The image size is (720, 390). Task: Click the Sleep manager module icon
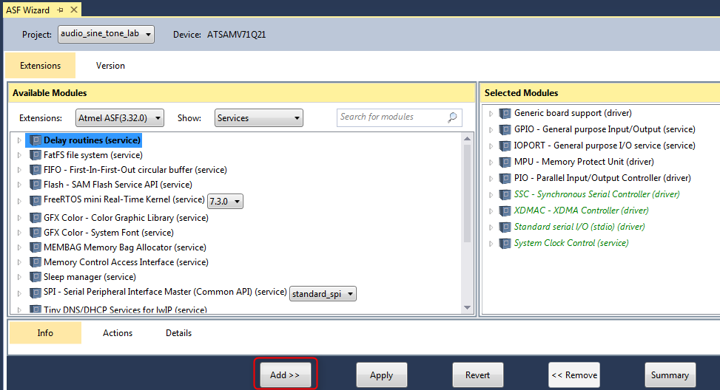point(36,277)
